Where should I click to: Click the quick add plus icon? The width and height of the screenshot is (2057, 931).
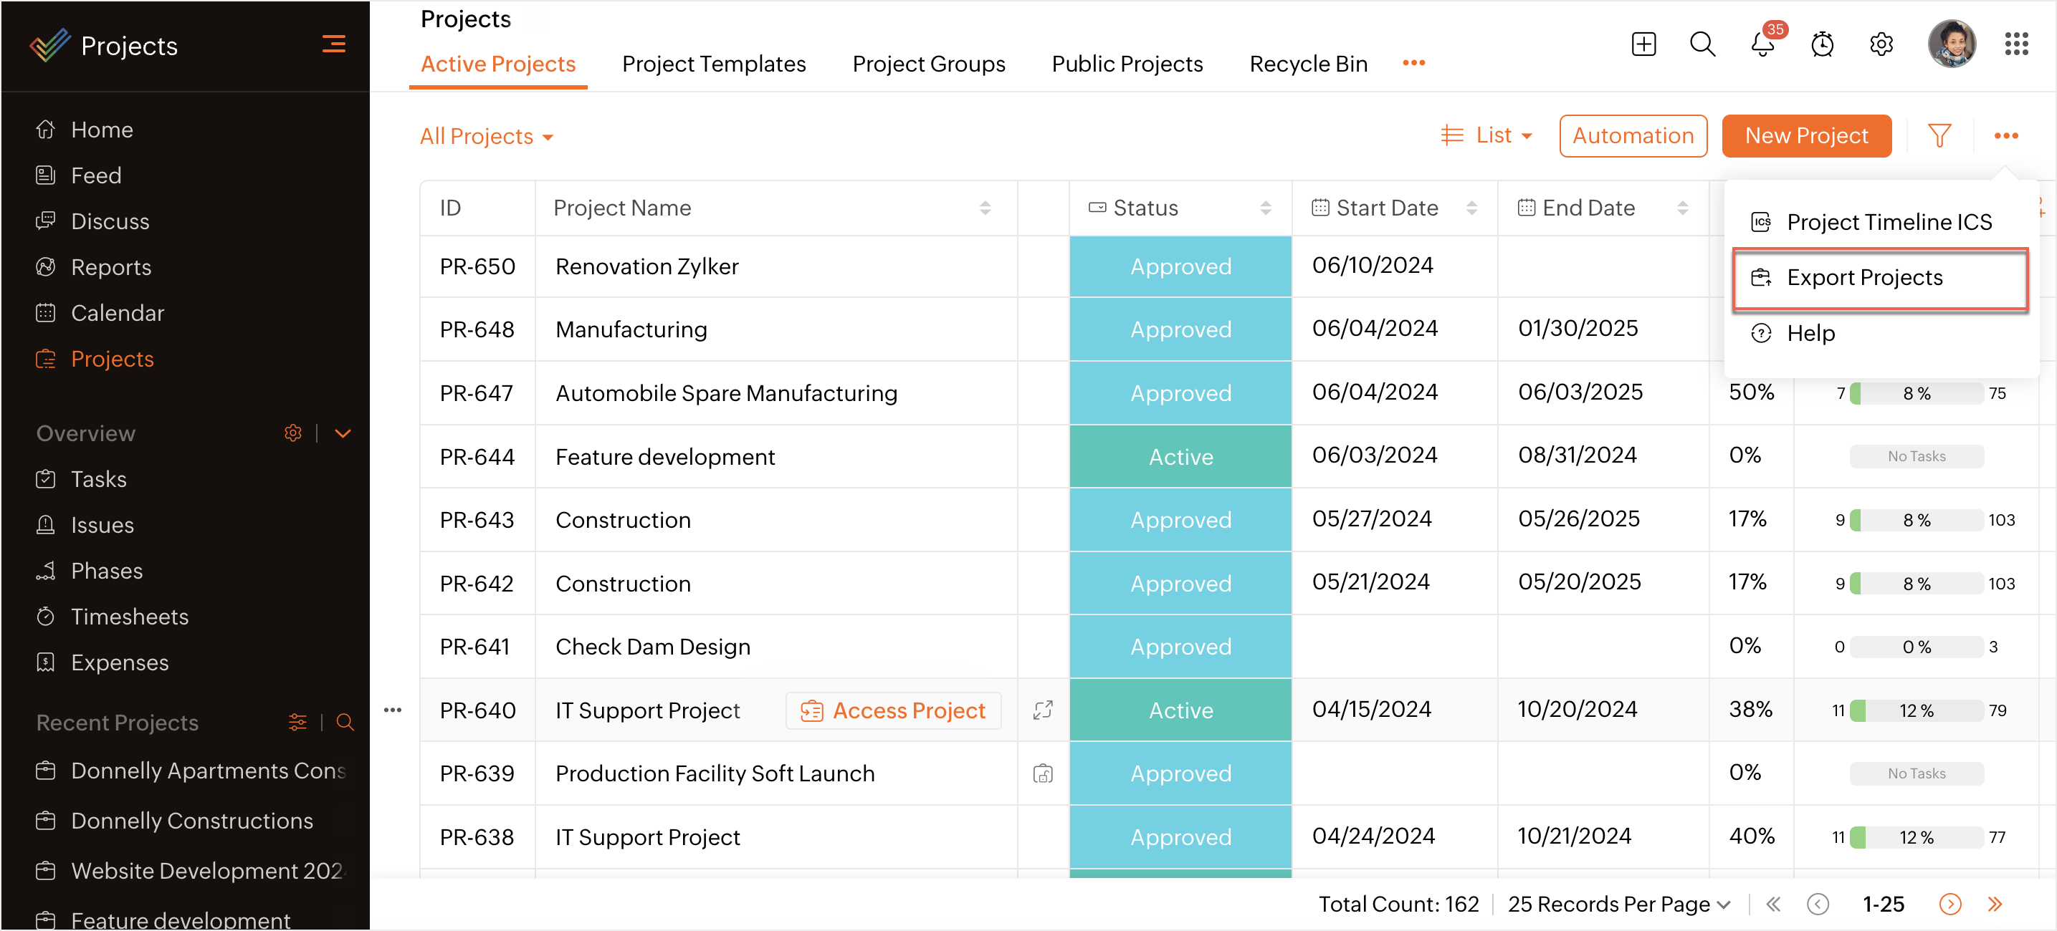pyautogui.click(x=1643, y=44)
